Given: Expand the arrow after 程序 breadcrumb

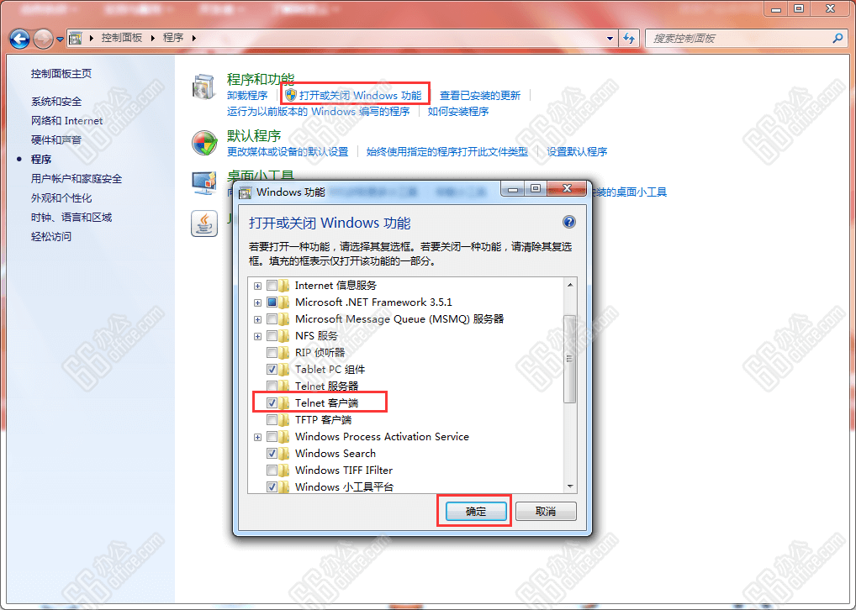Looking at the screenshot, I should [x=193, y=38].
